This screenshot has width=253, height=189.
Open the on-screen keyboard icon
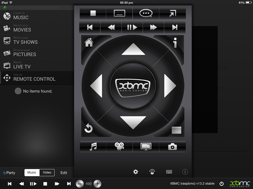tap(169, 172)
